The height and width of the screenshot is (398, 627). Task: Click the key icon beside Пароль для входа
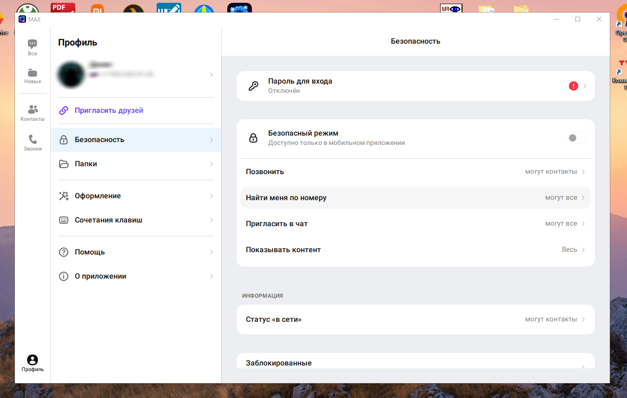pos(253,86)
